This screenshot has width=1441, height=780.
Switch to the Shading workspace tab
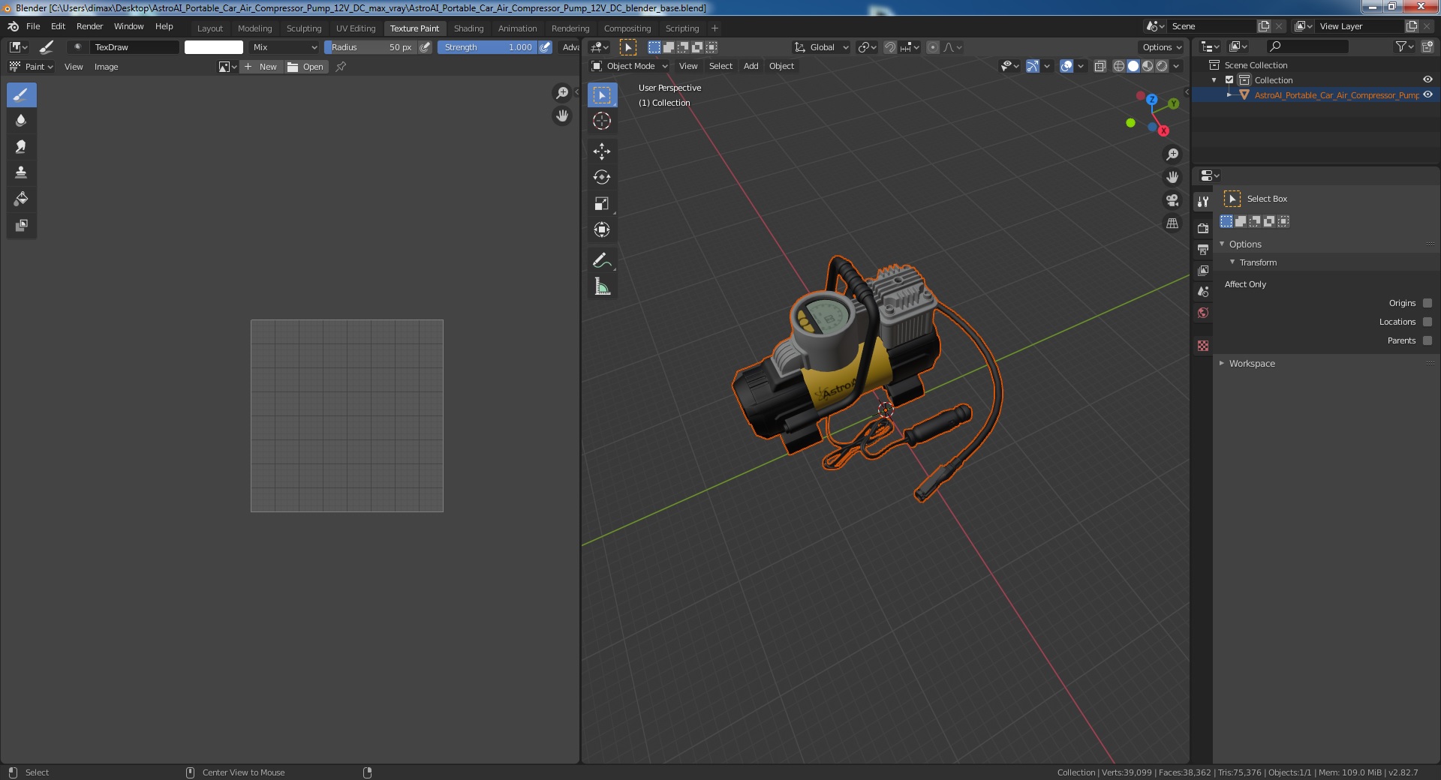pos(468,28)
